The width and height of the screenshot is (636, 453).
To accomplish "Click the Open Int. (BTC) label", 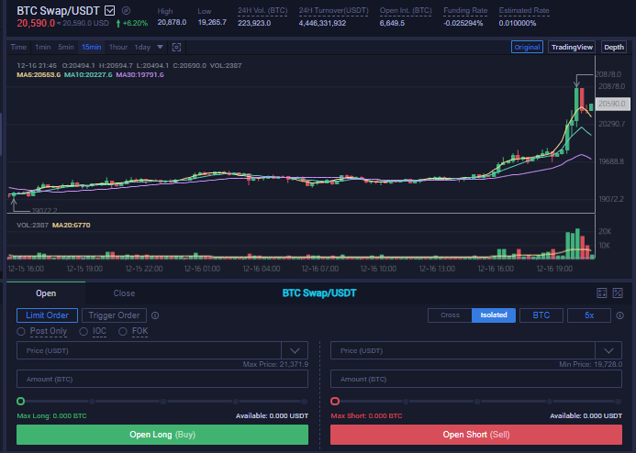I will pyautogui.click(x=406, y=10).
